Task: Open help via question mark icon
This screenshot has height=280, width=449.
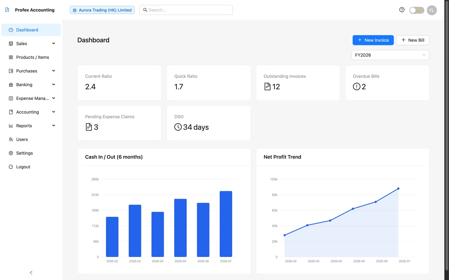Action: tap(402, 10)
